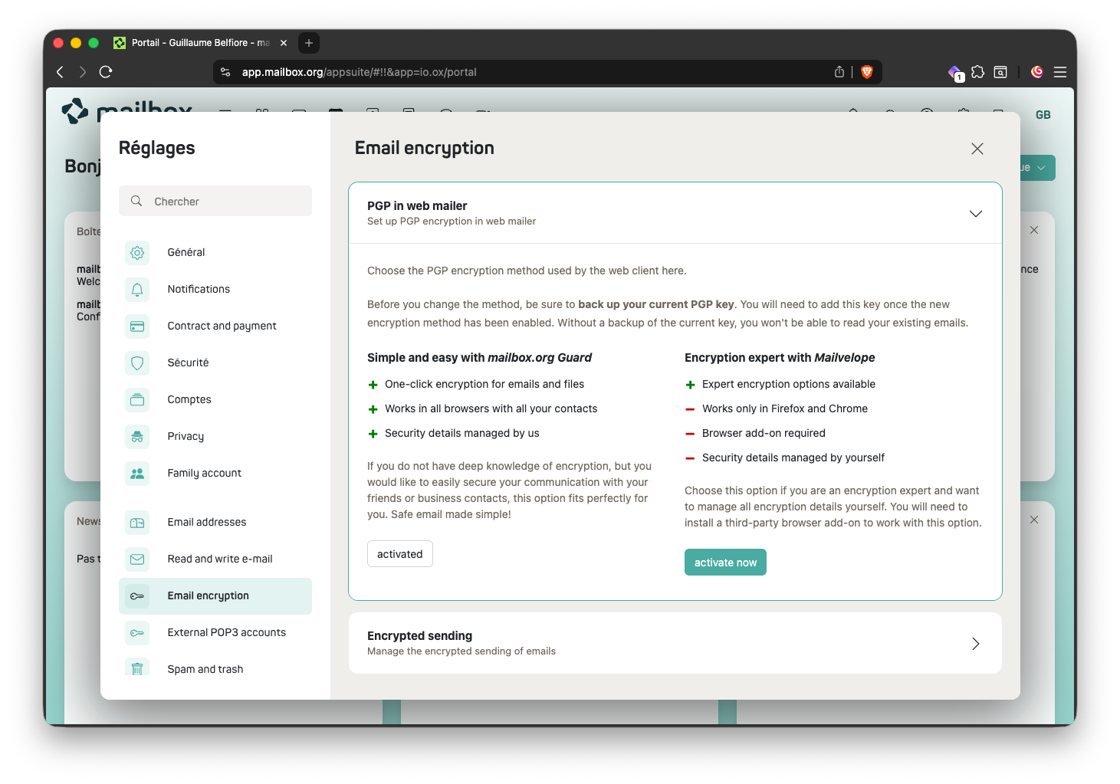Click the Read and write e-mail envelope icon

tap(137, 559)
